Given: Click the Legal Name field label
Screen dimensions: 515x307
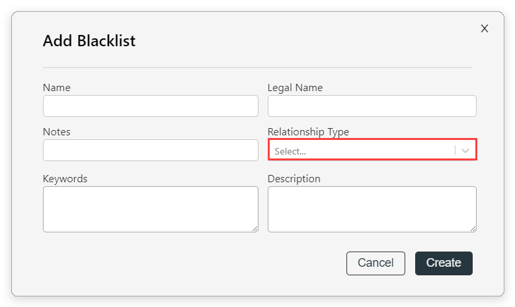Looking at the screenshot, I should [x=295, y=88].
